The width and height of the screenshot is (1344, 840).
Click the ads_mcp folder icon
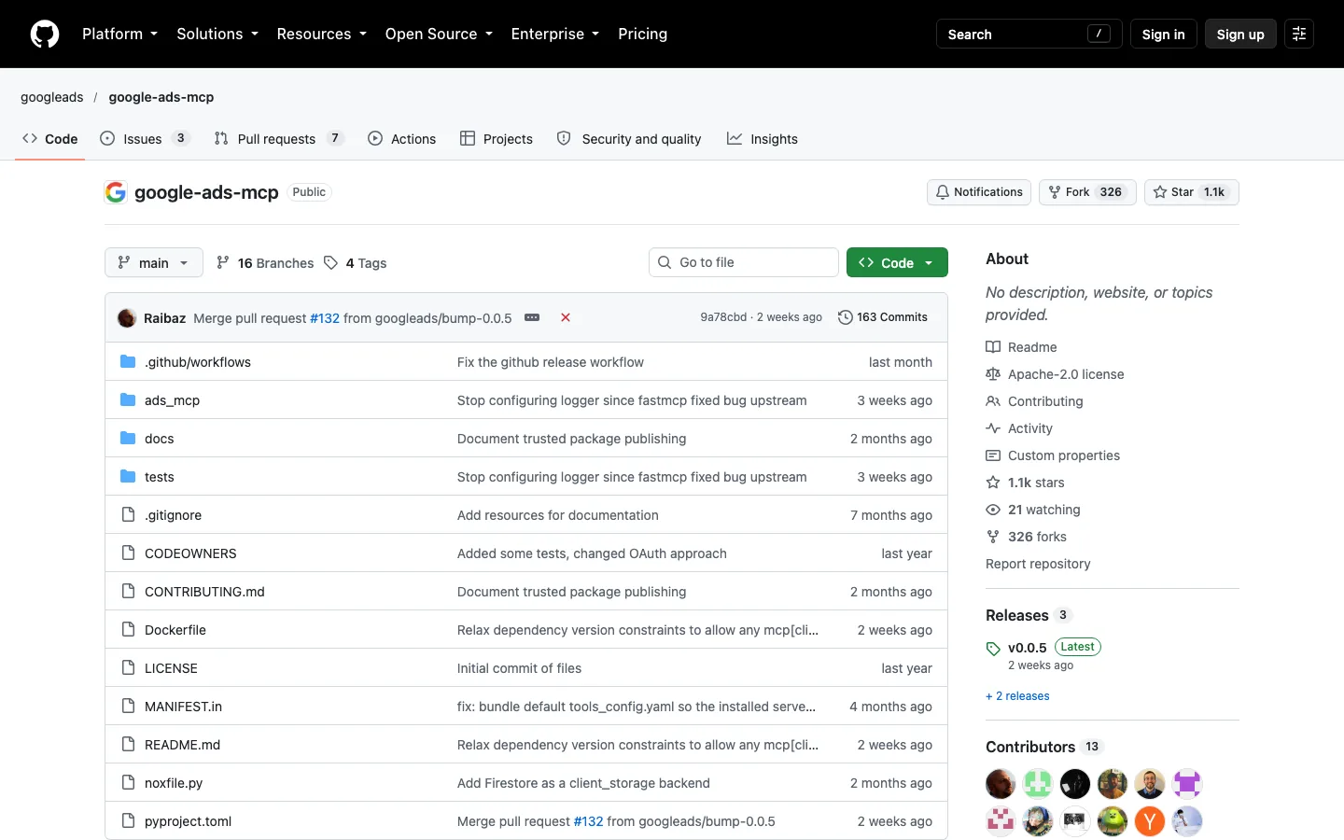128,399
